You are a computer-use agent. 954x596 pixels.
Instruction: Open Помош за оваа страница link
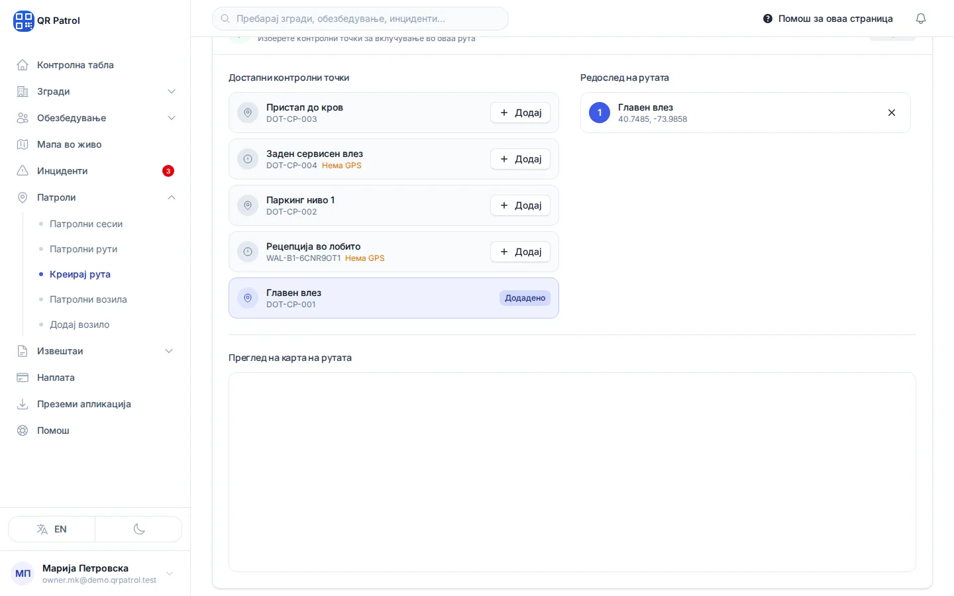(x=828, y=19)
